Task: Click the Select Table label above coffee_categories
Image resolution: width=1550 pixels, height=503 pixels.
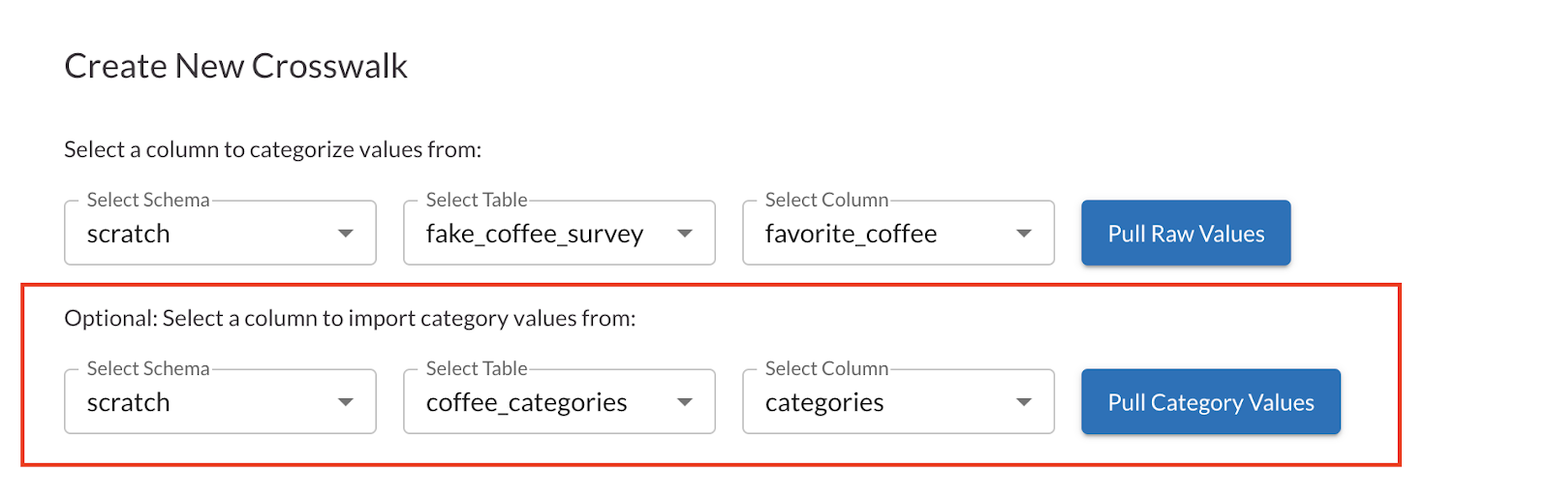Action: coord(477,368)
